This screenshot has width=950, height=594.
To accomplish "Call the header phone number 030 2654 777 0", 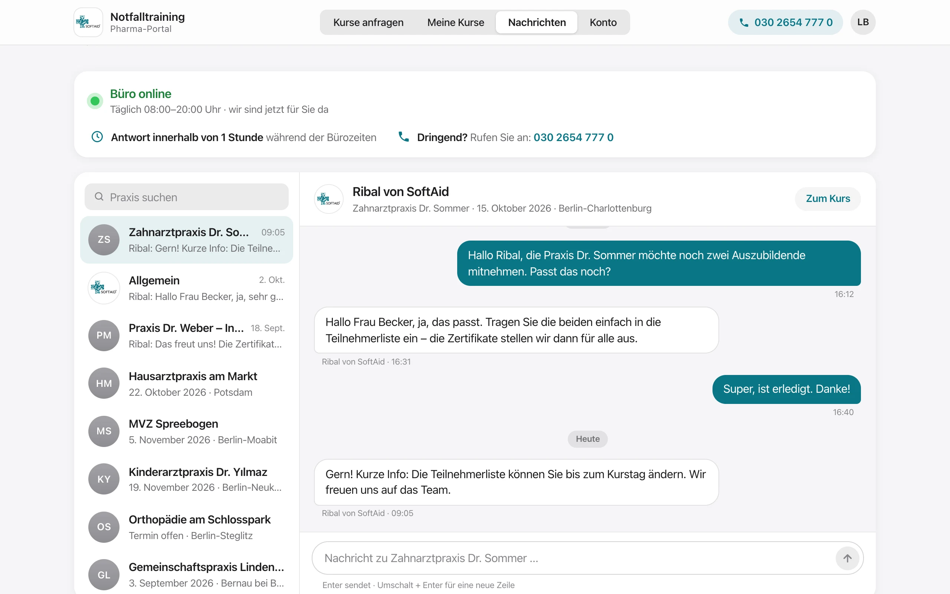I will click(x=785, y=22).
